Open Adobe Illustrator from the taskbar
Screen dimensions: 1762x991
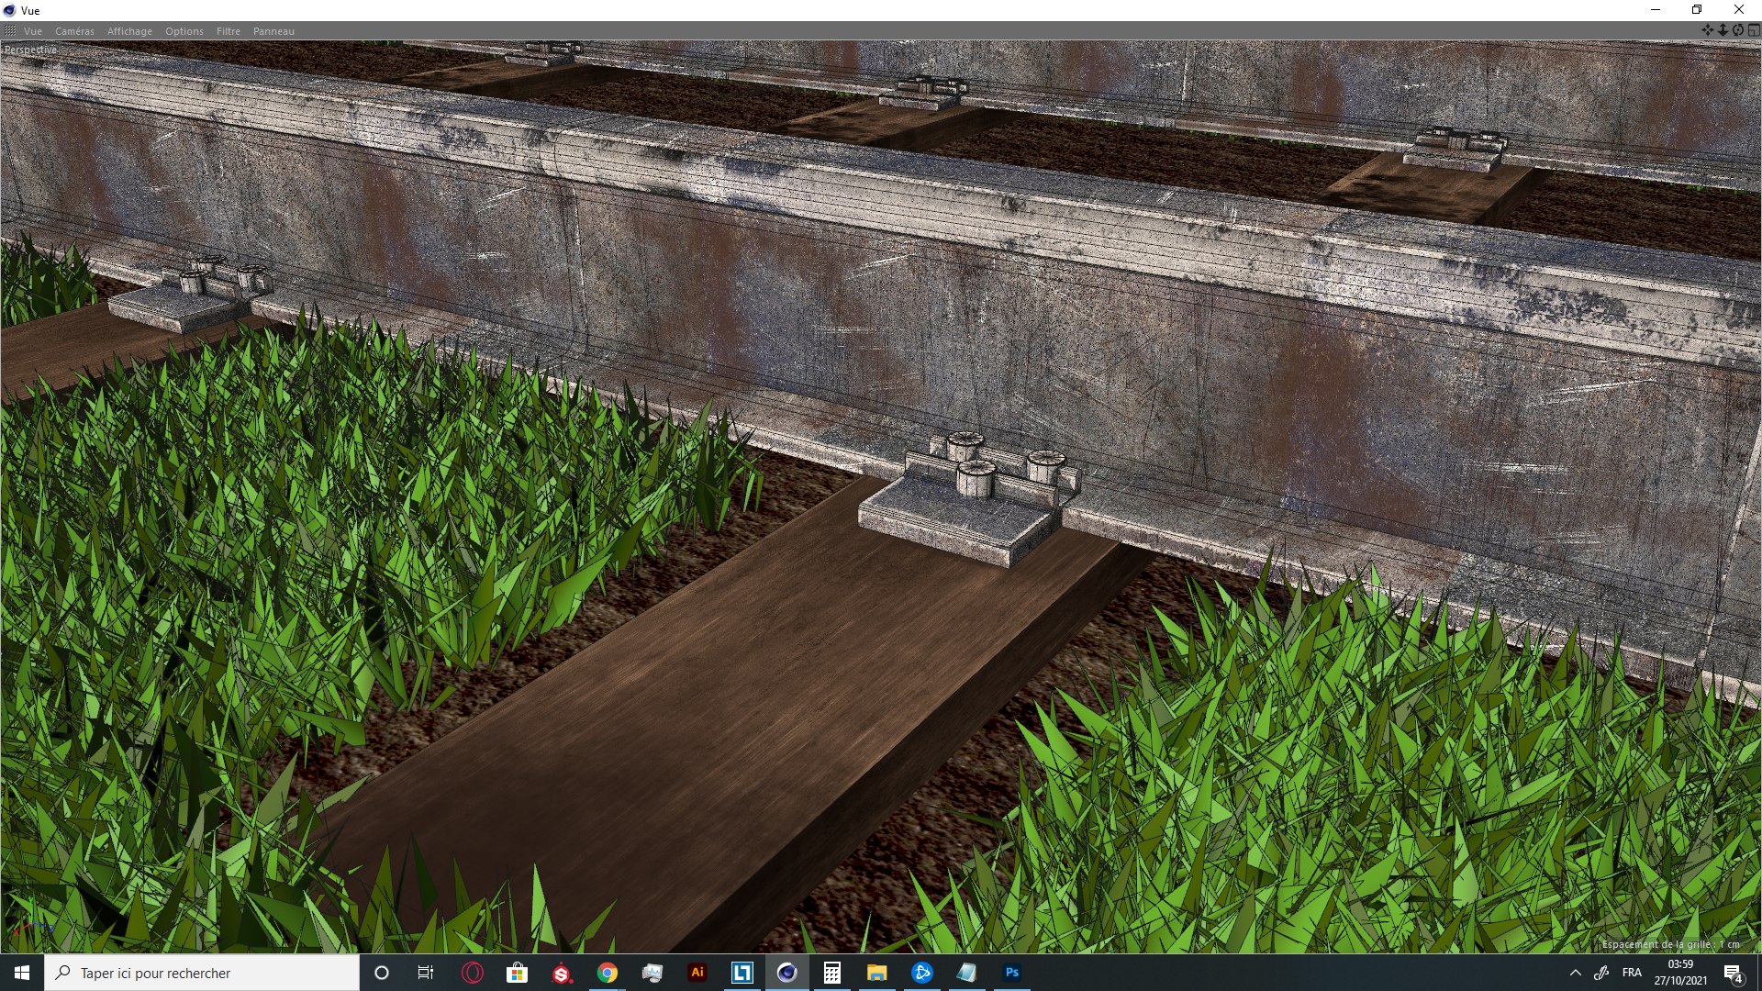(697, 973)
